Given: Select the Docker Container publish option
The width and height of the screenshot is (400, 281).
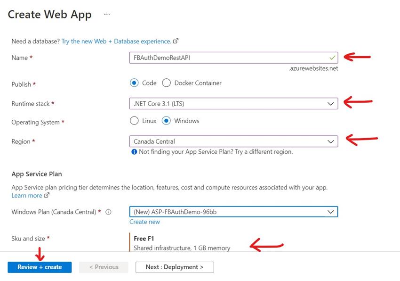Looking at the screenshot, I should tap(167, 83).
